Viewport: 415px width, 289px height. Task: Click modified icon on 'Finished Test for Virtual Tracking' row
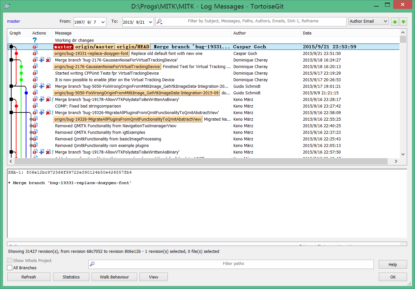[35, 66]
